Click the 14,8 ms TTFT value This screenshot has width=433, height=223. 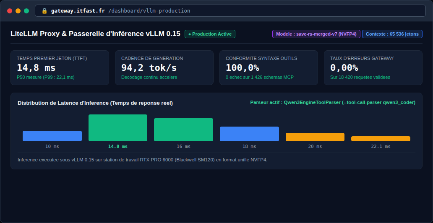pos(36,67)
